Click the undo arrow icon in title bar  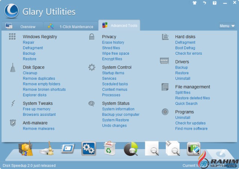pos(205,3)
